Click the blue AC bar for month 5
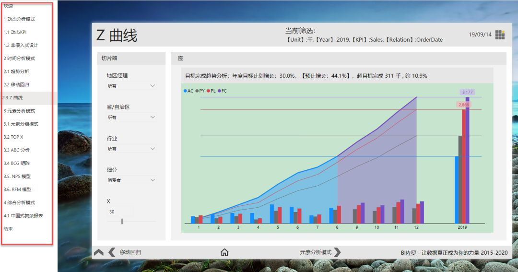The width and height of the screenshot is (518, 272). pos(272,214)
